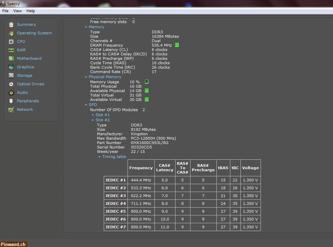Click the Available Physical green indicator

pos(147,91)
